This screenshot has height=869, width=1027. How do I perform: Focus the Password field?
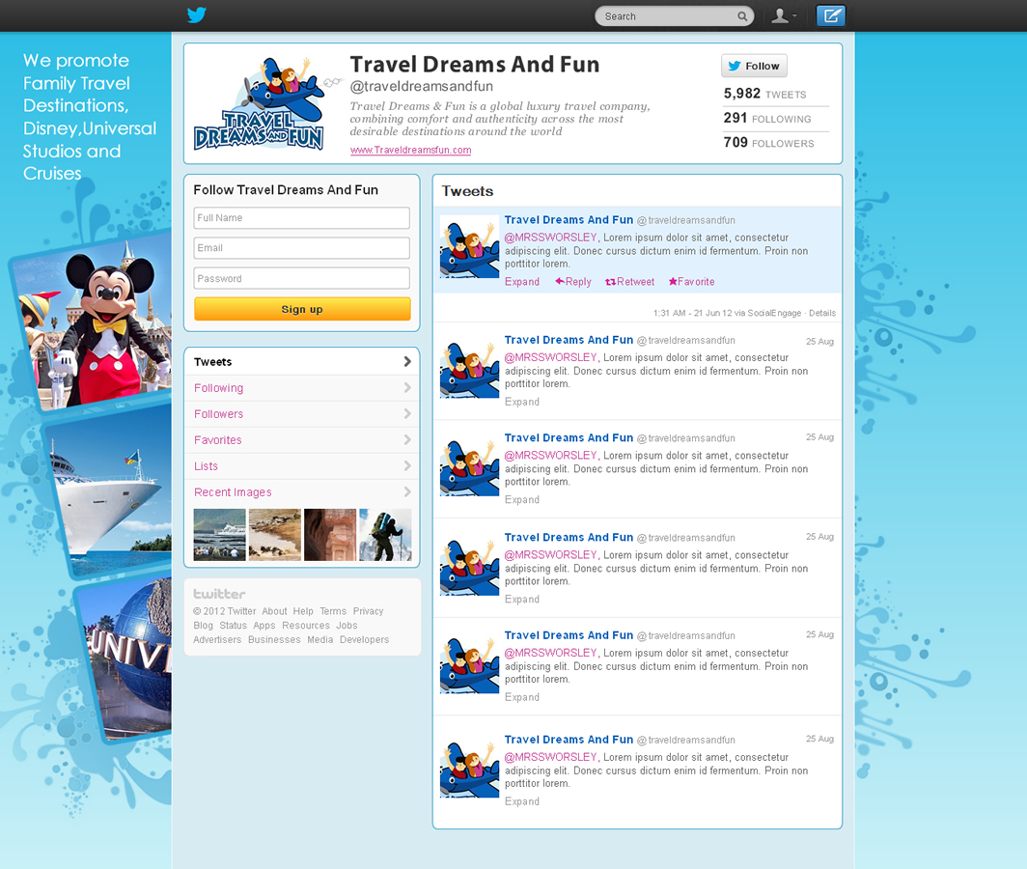click(x=302, y=278)
